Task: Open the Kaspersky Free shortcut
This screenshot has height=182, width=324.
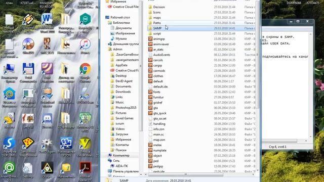Action: (x=85, y=23)
